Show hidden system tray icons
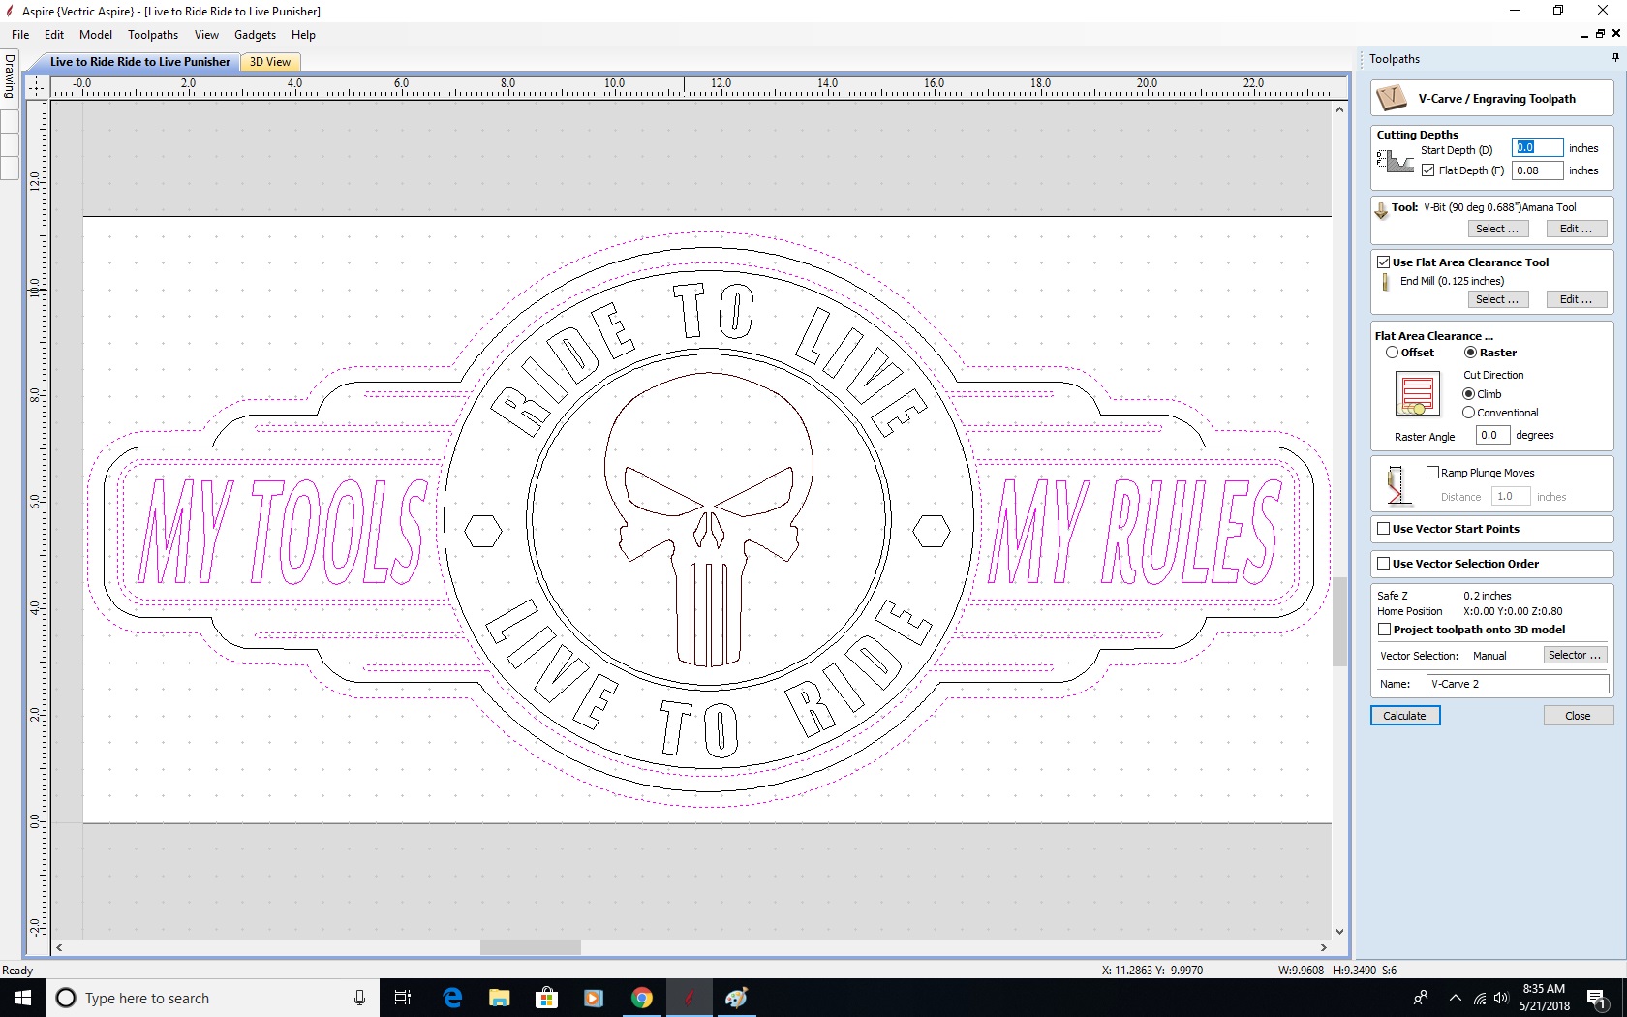The width and height of the screenshot is (1627, 1017). coord(1455,999)
